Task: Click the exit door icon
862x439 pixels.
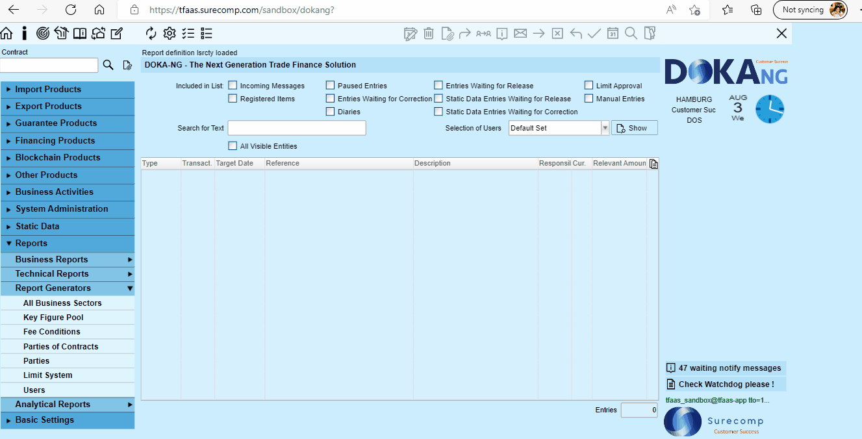Action: coord(650,33)
